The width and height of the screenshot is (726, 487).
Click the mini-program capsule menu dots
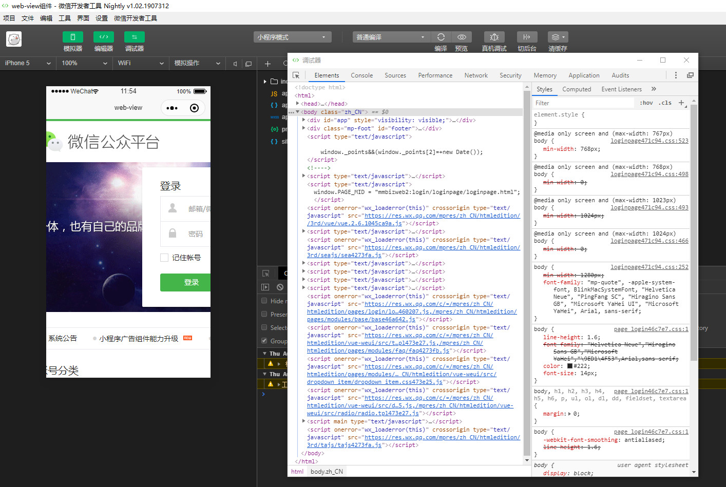click(172, 108)
